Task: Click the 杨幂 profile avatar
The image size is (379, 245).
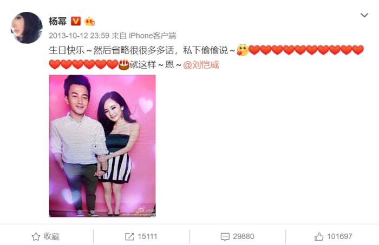Action: 27,28
